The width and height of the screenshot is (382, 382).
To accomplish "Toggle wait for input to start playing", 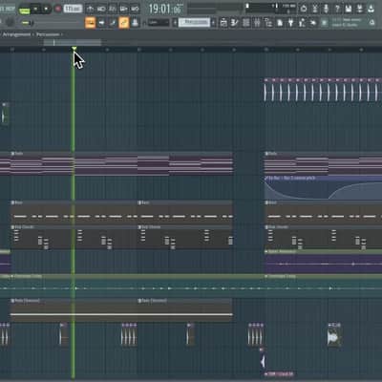I will coord(101,9).
